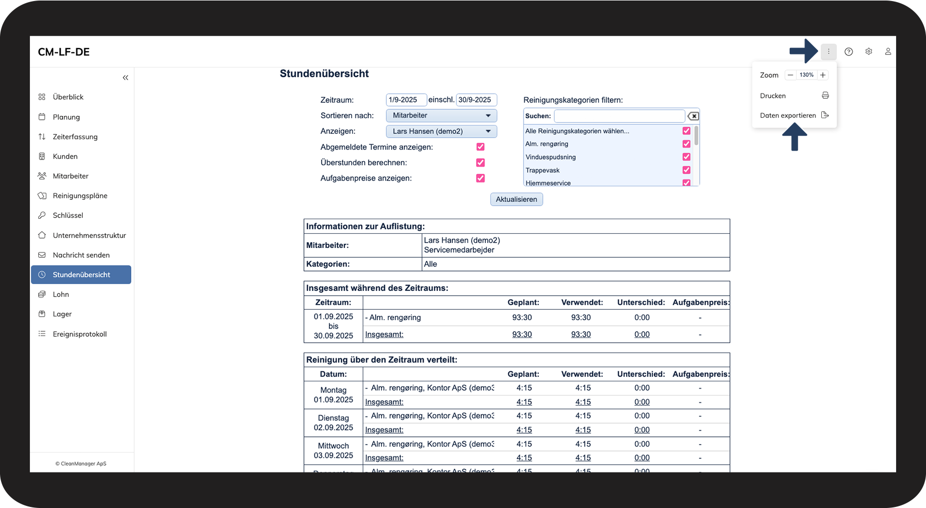The image size is (926, 508).
Task: Expand the Anzeigen employee dropdown
Action: 441,131
